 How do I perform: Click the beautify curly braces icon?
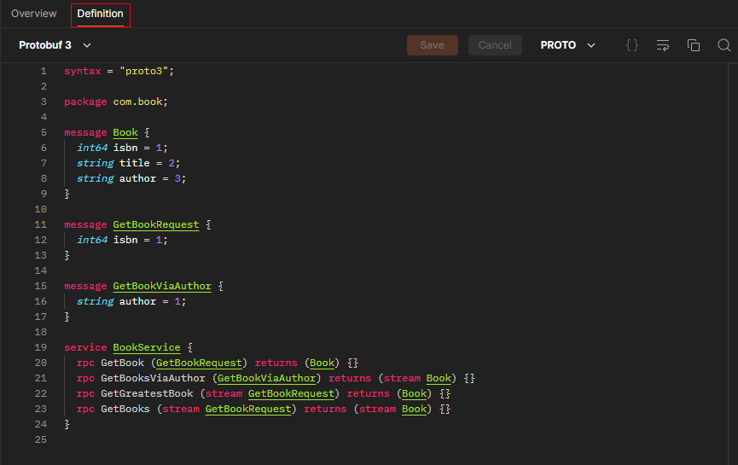[x=632, y=45]
